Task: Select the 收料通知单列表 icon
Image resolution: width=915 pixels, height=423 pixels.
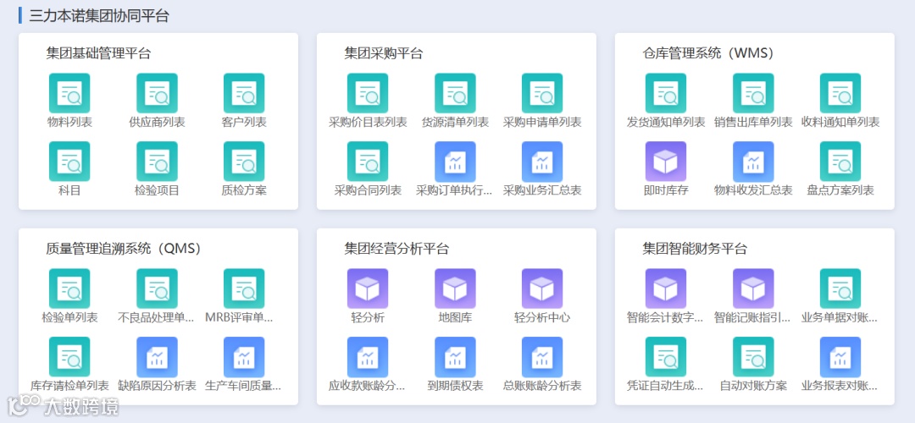Action: click(840, 93)
